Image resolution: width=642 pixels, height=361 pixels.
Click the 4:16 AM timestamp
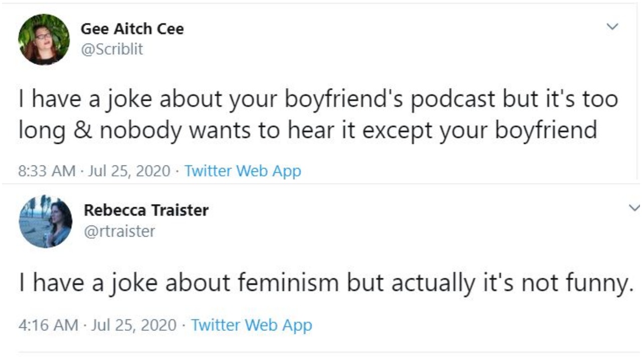pos(48,325)
